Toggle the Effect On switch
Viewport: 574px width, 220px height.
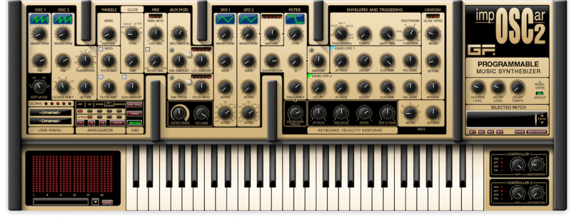[540, 93]
